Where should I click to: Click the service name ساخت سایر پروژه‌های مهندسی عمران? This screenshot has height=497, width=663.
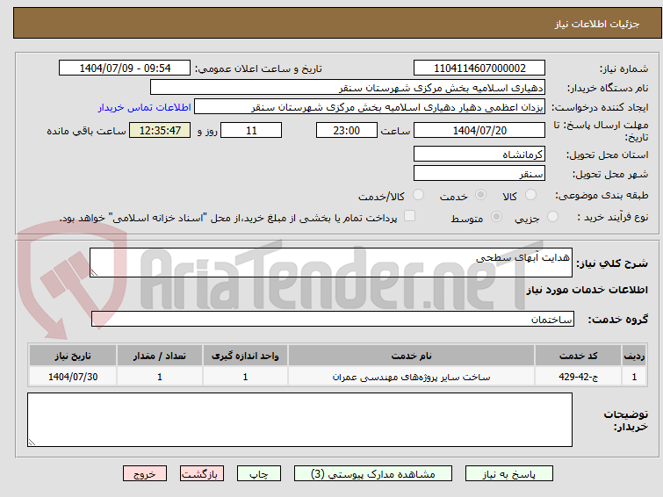click(412, 377)
